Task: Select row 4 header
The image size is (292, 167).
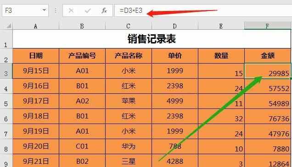Action: (6, 86)
